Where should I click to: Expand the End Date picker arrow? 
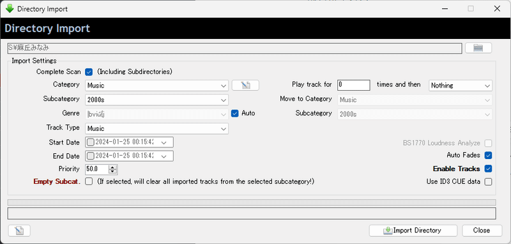pyautogui.click(x=164, y=156)
